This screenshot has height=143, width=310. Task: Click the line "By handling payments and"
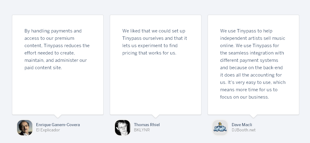tap(53, 31)
